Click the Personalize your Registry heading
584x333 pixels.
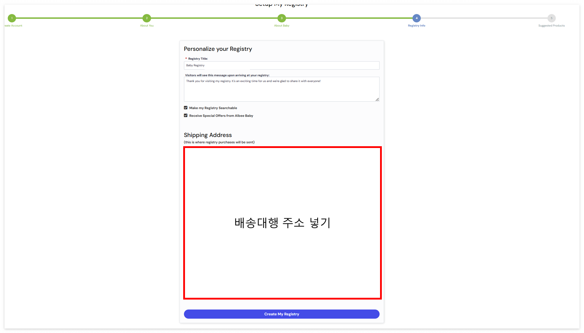(x=218, y=49)
